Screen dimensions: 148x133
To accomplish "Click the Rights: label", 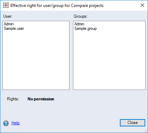I will (x=13, y=99).
